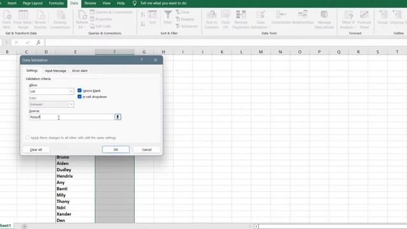Click Remove Duplicates
Viewport: 407px width, 229px height.
(x=241, y=20)
